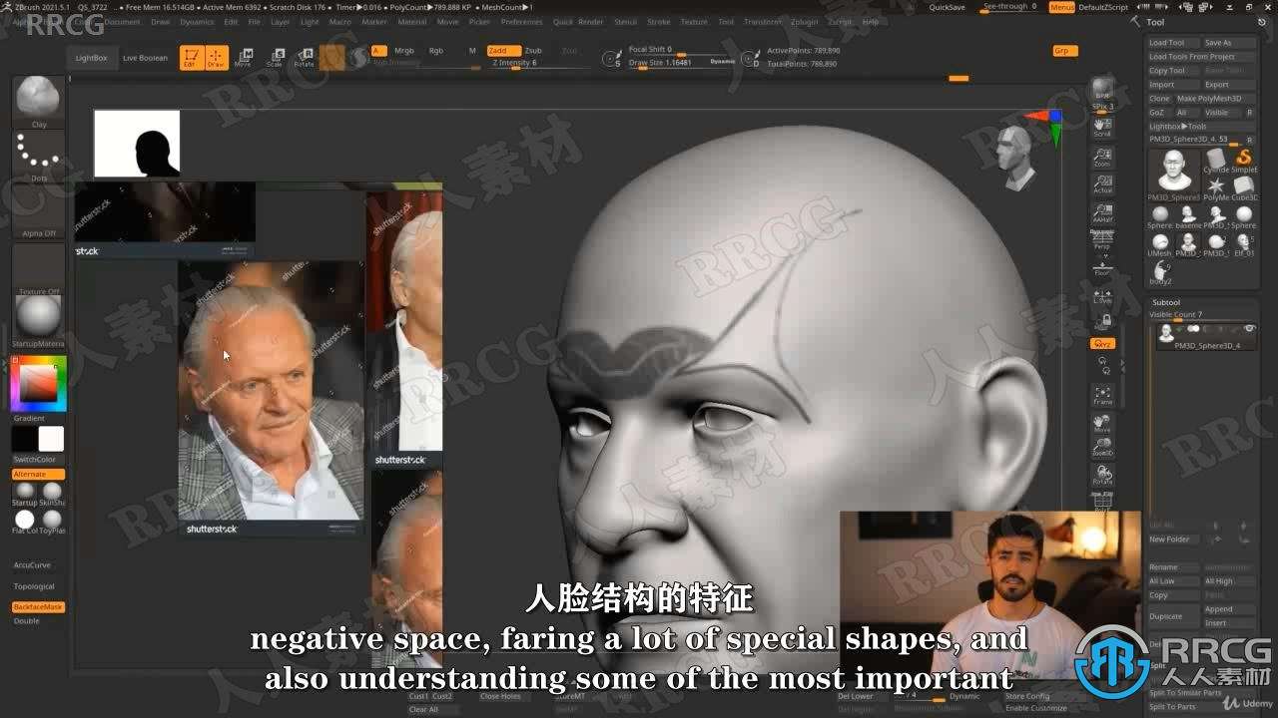1278x718 pixels.
Task: Click the Duplicate subtool button
Action: pyautogui.click(x=1174, y=616)
